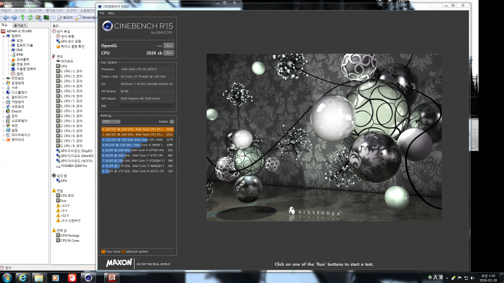This screenshot has height=283, width=504.
Task: Open Internet Explorer from taskbar
Action: (x=22, y=278)
